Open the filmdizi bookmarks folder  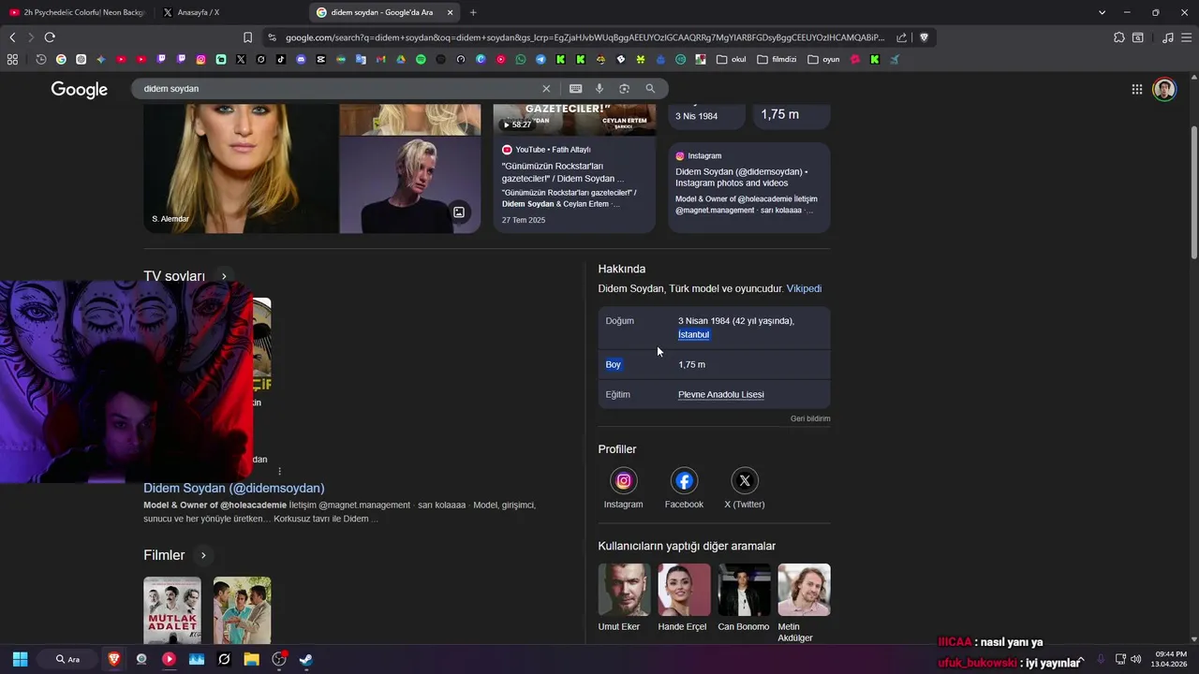(777, 59)
